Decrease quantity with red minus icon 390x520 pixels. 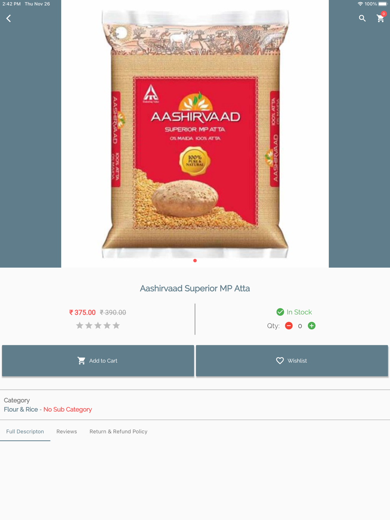pyautogui.click(x=289, y=326)
